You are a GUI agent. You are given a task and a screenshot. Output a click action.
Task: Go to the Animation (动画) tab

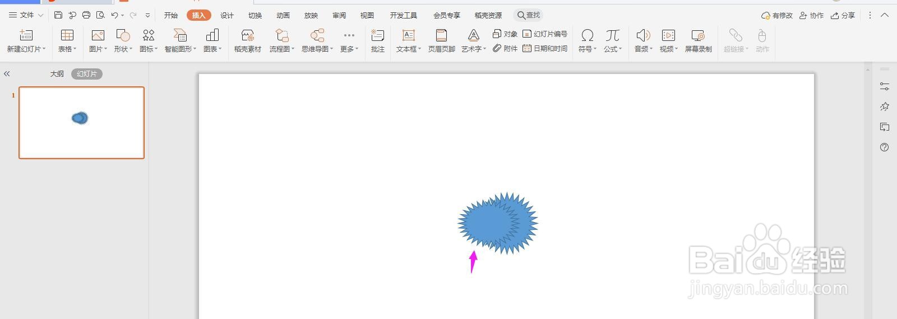(283, 16)
